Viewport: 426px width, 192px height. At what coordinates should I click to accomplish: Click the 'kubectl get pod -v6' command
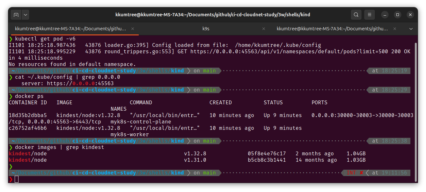tap(45, 39)
